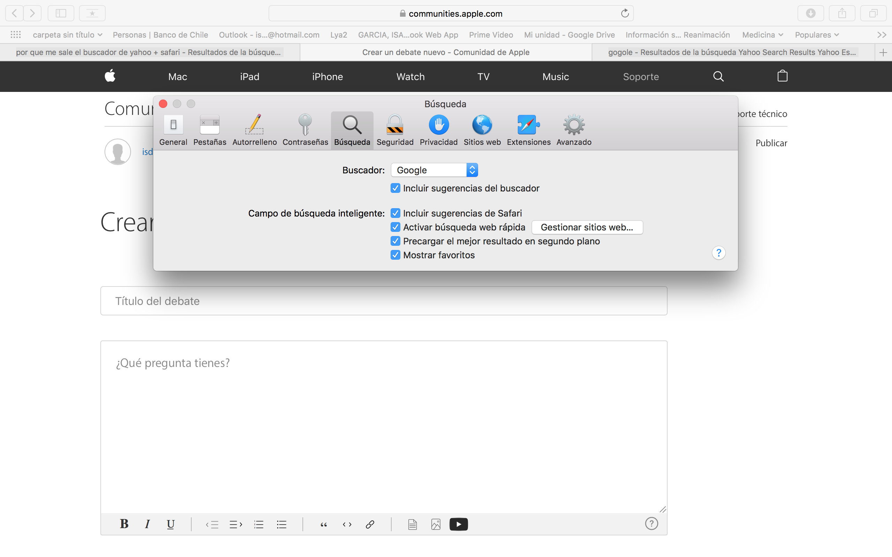Open the Apple shopping bag icon
The height and width of the screenshot is (557, 892).
pos(782,76)
